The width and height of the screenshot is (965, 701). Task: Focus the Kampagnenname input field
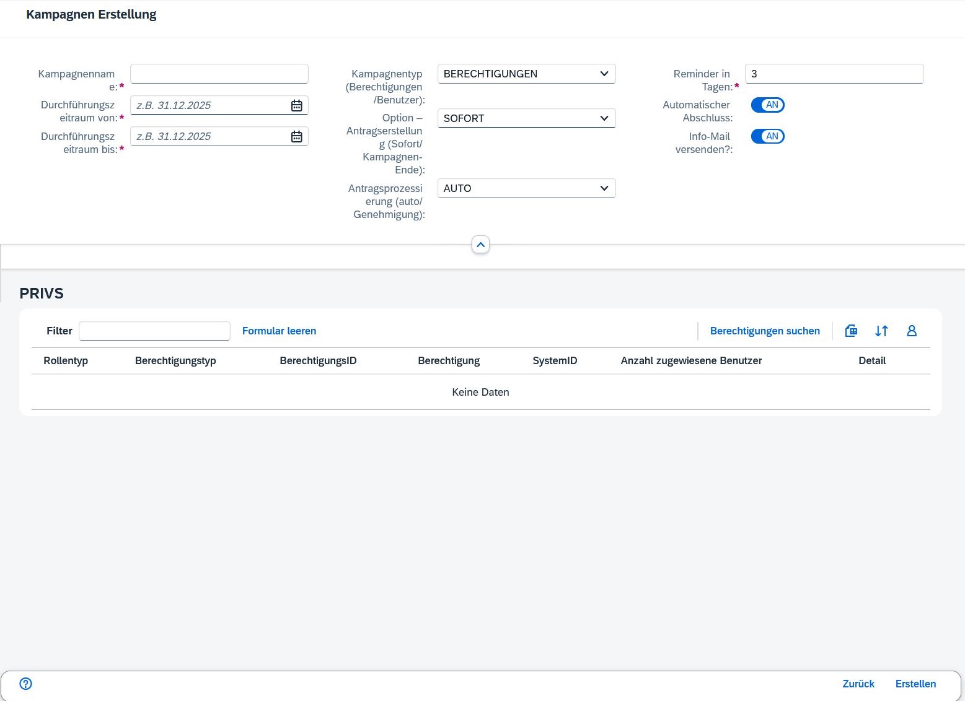click(219, 74)
